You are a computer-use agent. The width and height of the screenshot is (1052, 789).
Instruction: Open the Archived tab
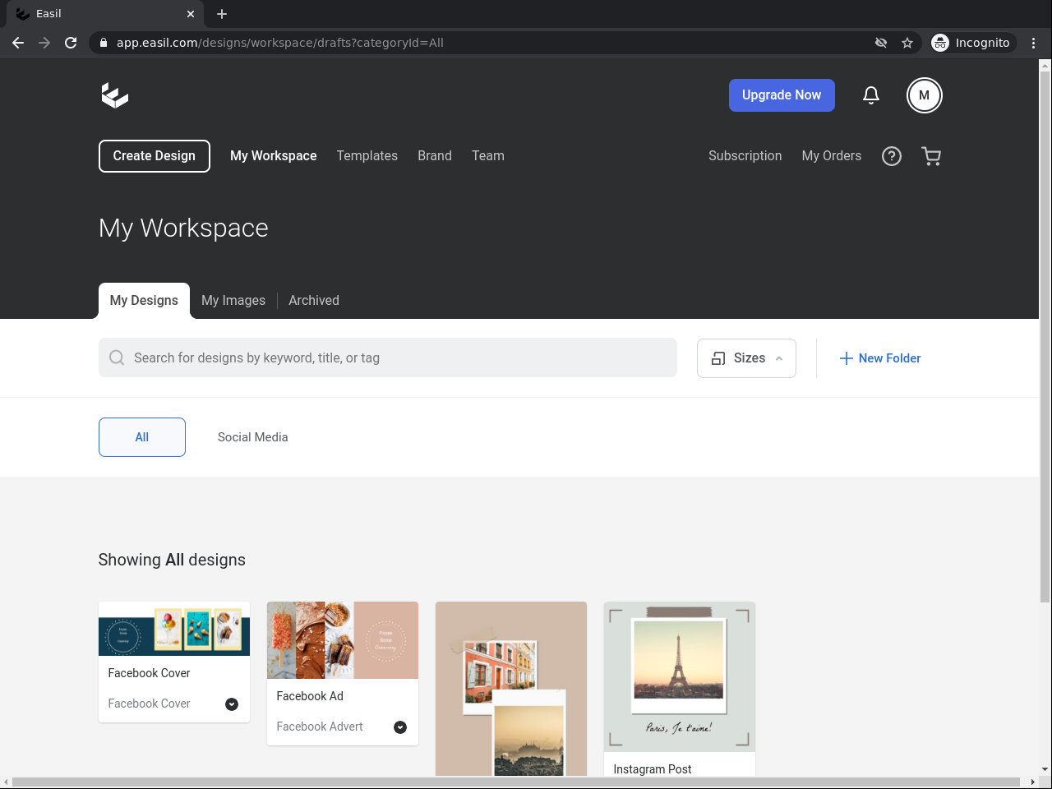314,301
